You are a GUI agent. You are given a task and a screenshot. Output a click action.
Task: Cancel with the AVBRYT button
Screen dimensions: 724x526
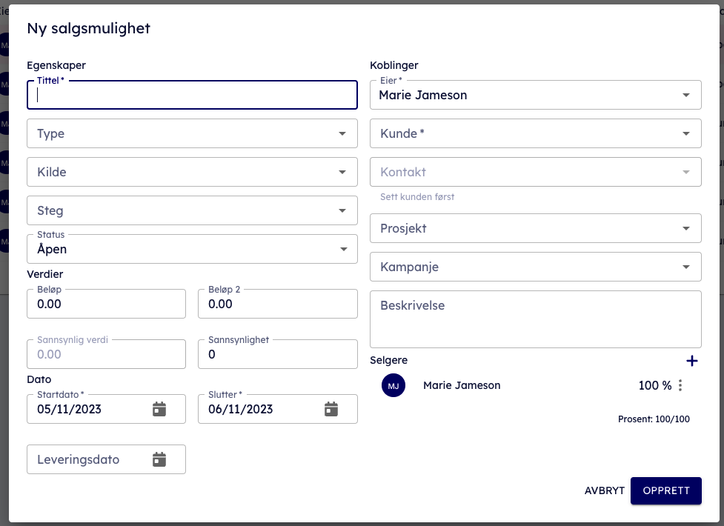click(604, 490)
